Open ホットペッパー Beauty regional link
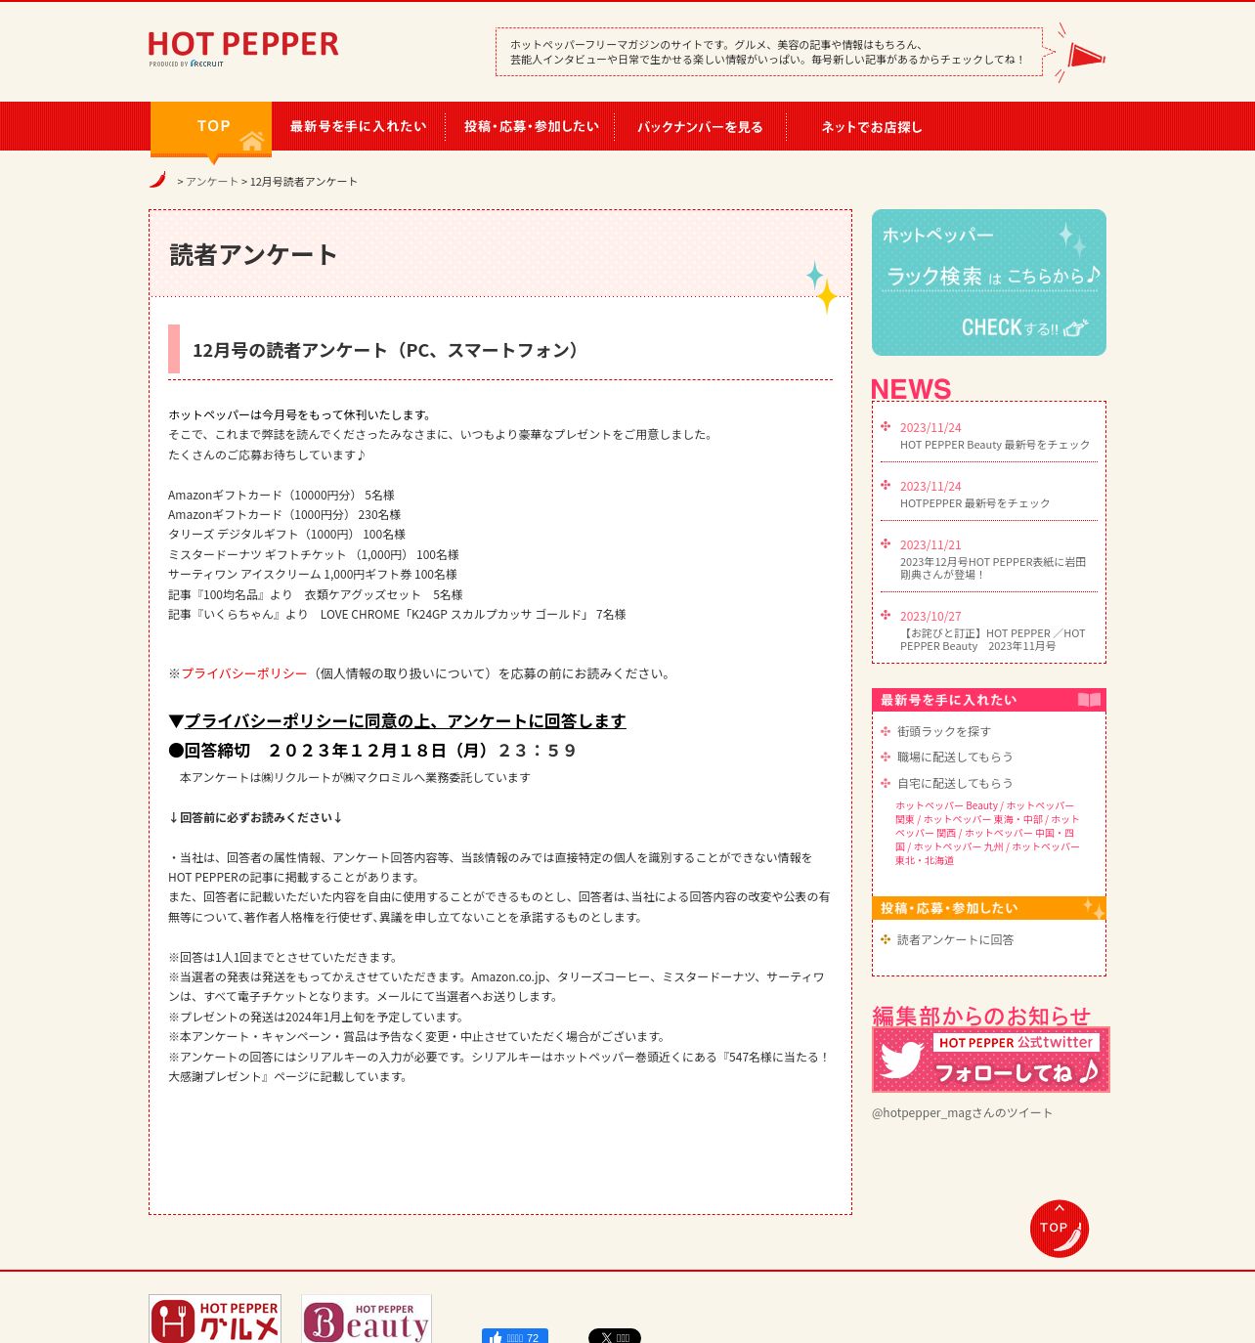Screen dimensions: 1255x1343 coord(946,806)
